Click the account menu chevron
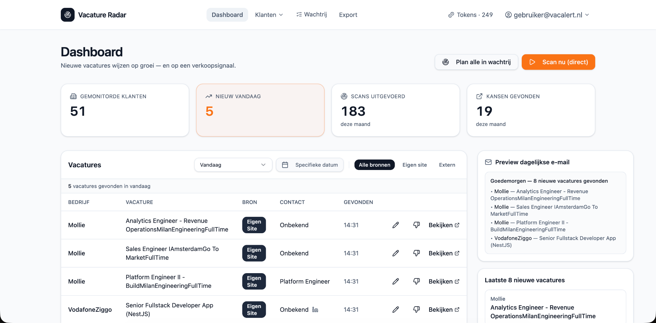 (x=587, y=15)
